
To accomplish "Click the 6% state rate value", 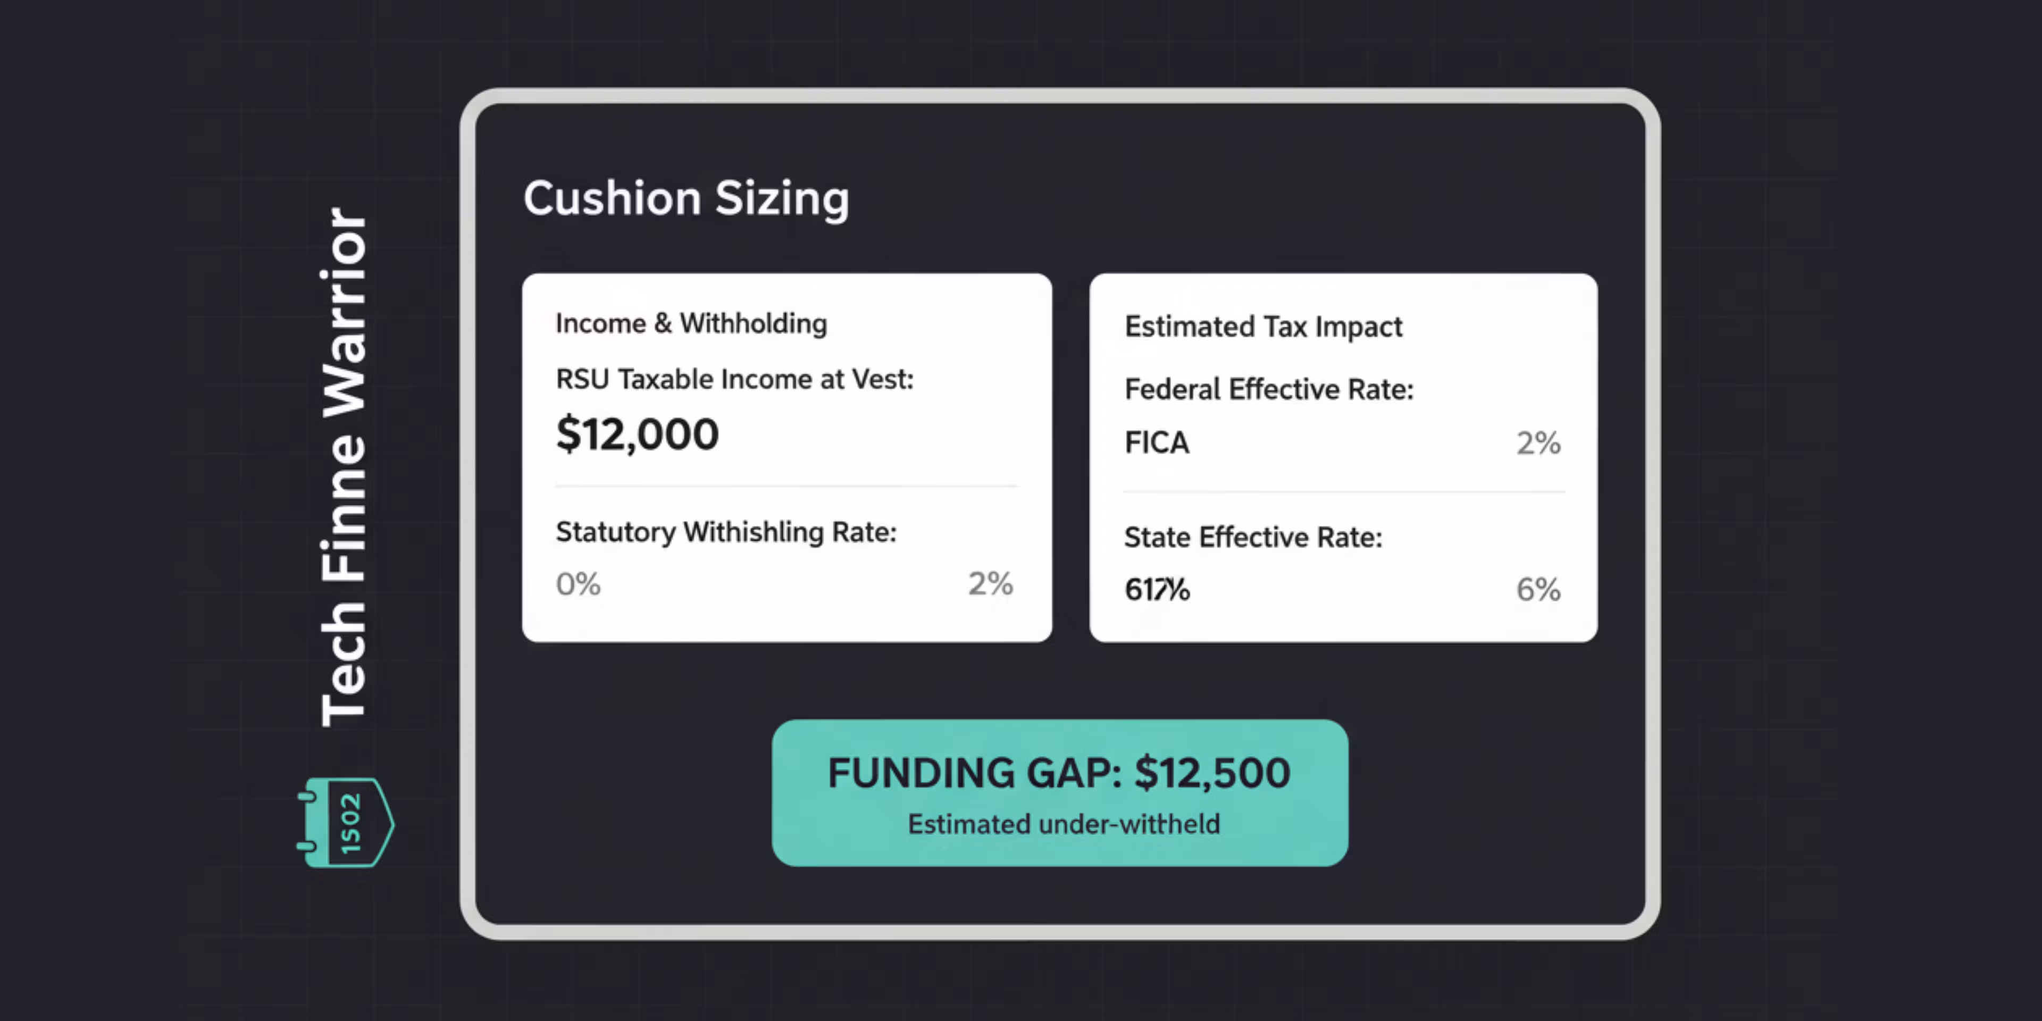I will [x=1538, y=590].
